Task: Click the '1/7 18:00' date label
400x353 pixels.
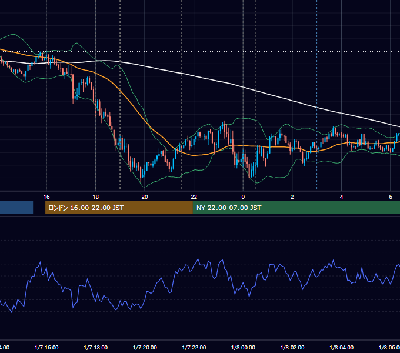Action: click(x=96, y=348)
